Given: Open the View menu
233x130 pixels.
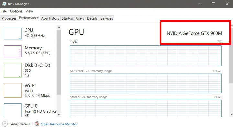Looking at the screenshot, I should pyautogui.click(x=29, y=11).
